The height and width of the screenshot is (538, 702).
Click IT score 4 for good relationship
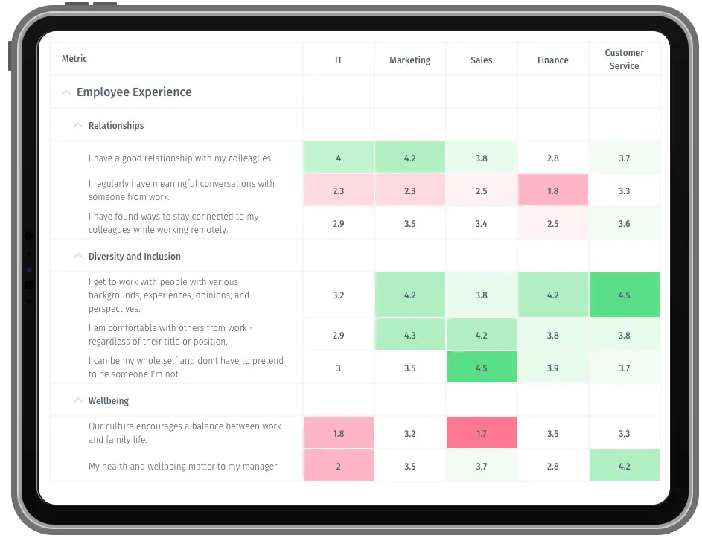(339, 158)
